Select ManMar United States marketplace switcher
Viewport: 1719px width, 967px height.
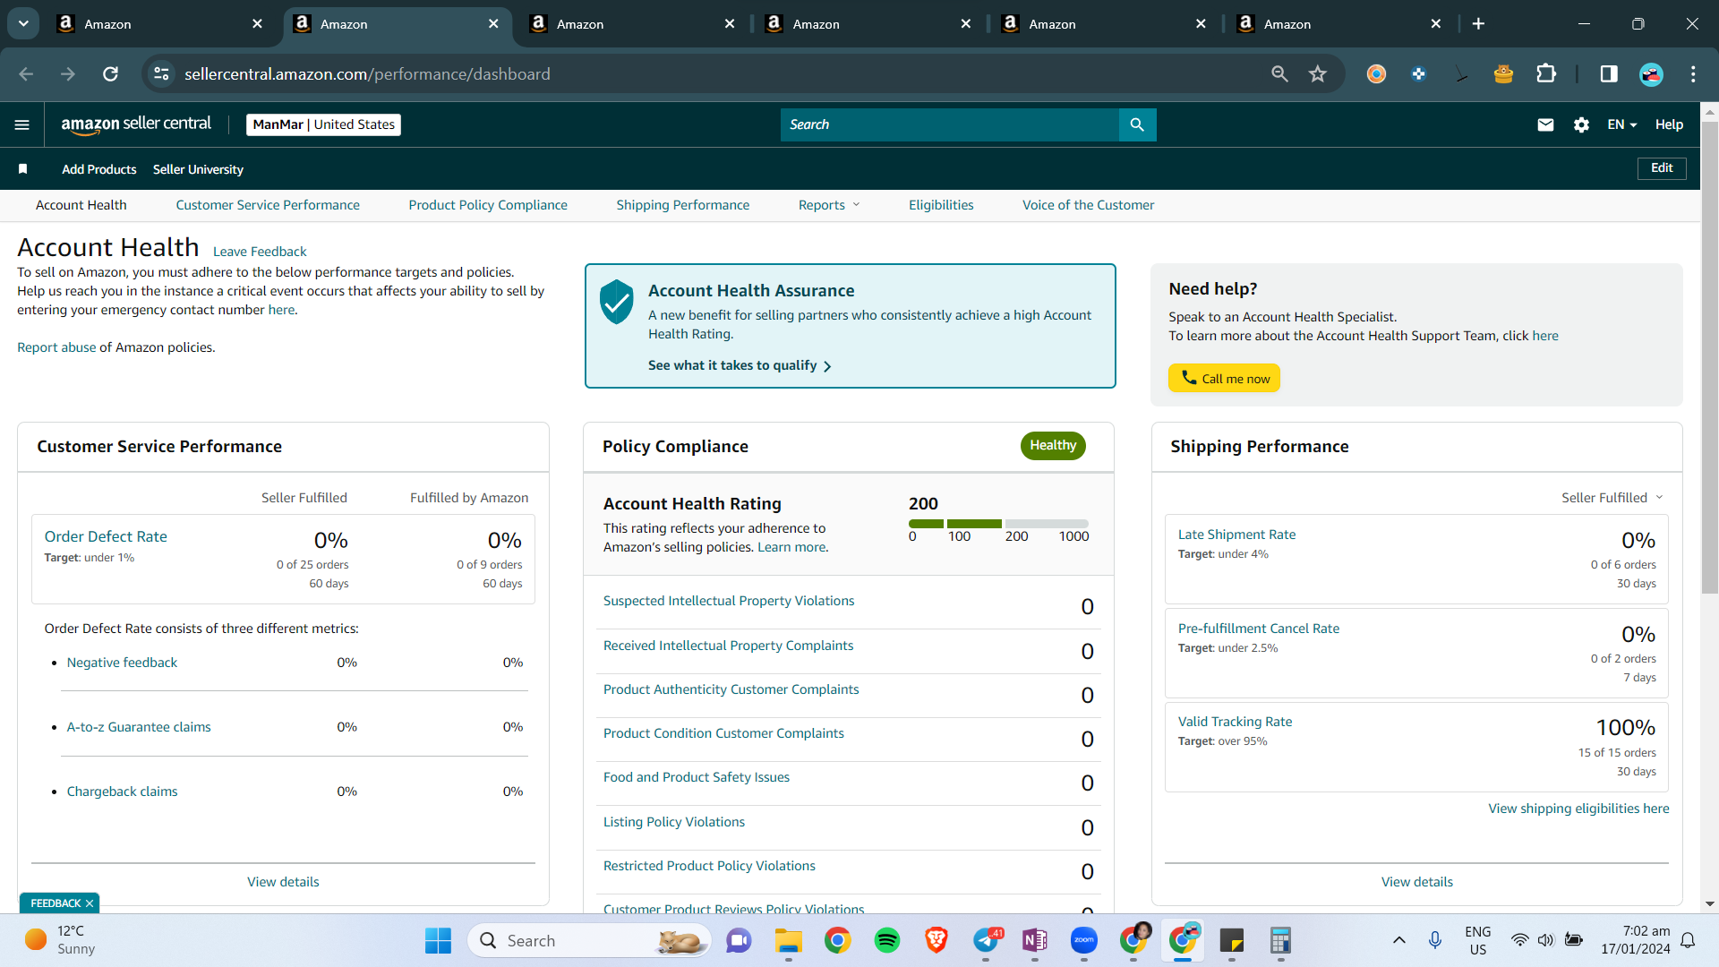click(323, 124)
